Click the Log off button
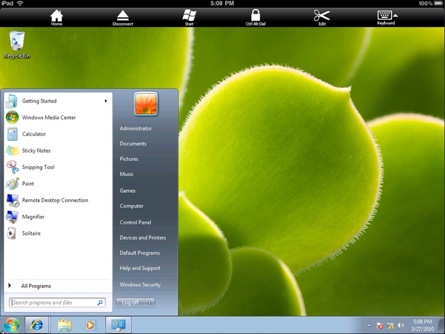The image size is (445, 334). 131,303
